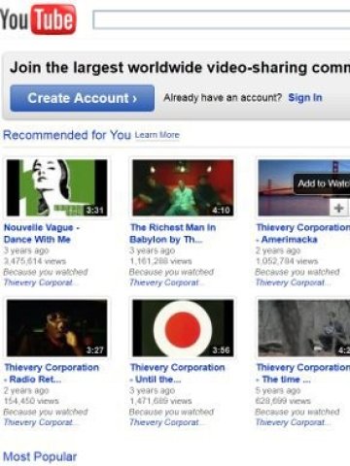Click the '3,475,614 views' text

tap(35, 261)
